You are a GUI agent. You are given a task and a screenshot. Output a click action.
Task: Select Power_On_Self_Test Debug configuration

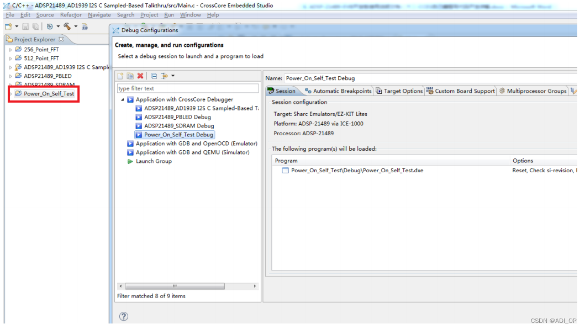[x=175, y=135]
